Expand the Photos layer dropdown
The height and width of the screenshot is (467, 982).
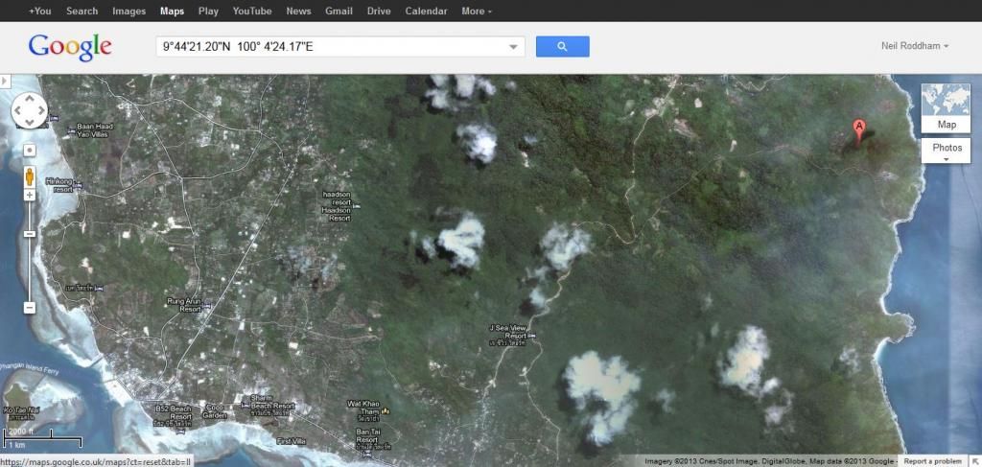point(947,152)
